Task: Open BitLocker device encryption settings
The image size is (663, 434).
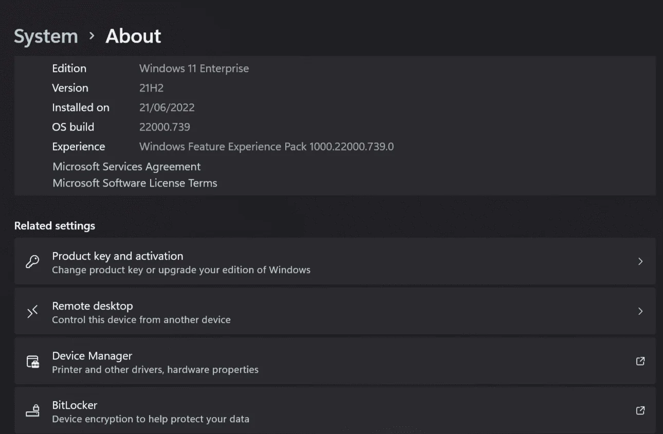Action: pyautogui.click(x=335, y=410)
